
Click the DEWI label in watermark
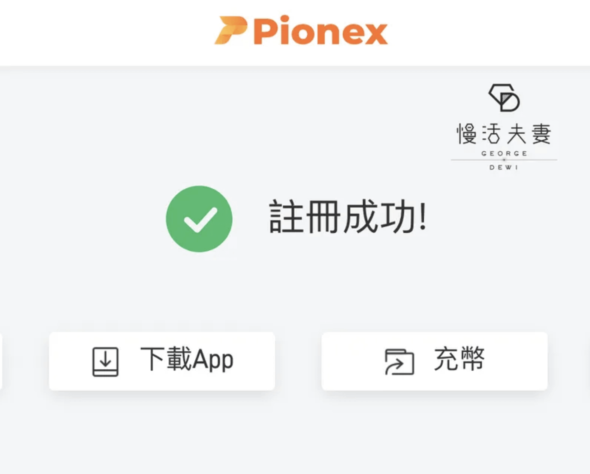[504, 167]
